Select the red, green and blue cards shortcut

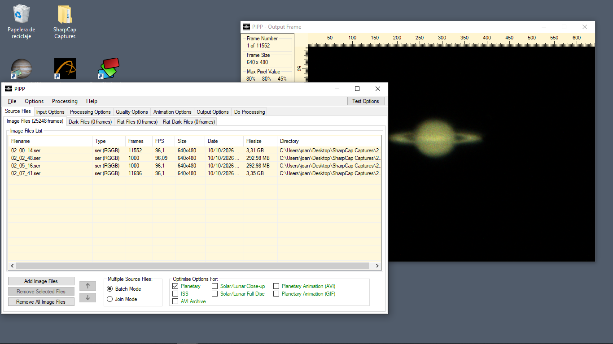point(109,69)
